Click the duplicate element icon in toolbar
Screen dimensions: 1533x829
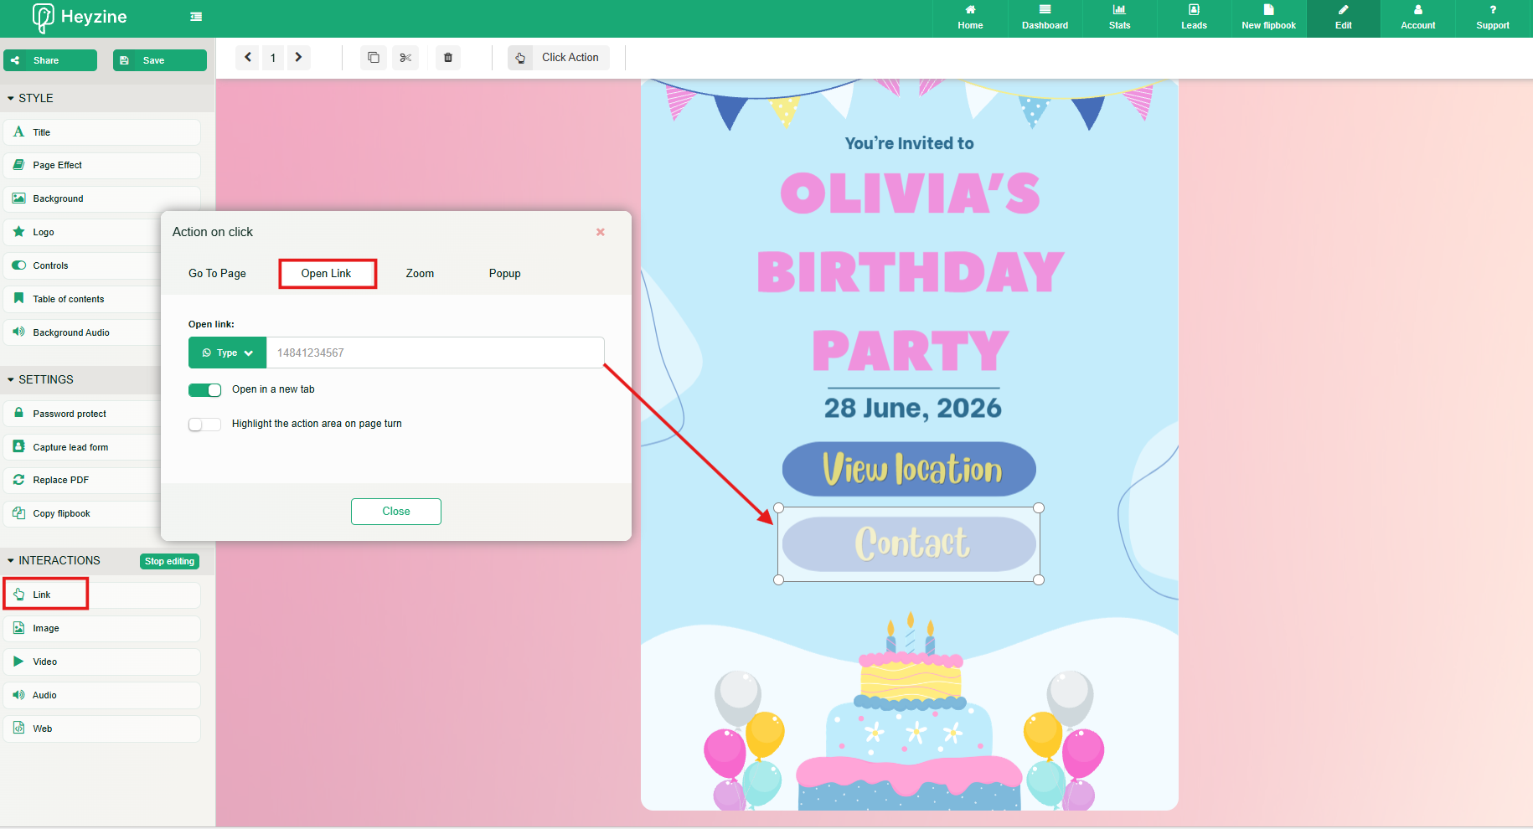(374, 58)
